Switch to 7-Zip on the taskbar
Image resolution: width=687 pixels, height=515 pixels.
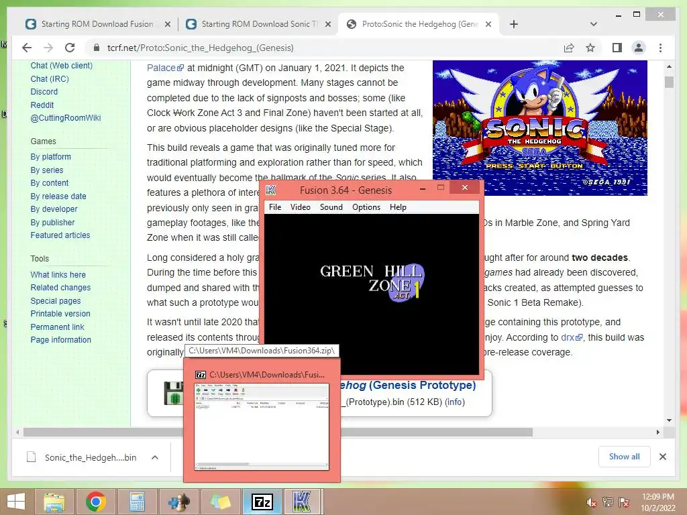point(262,502)
